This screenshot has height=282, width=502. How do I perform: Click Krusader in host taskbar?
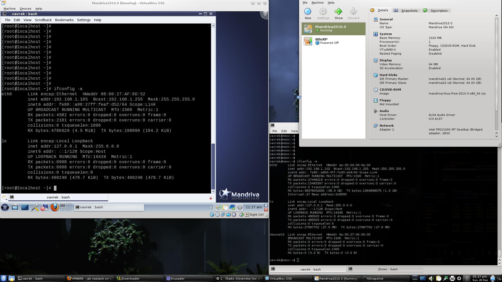point(189,279)
